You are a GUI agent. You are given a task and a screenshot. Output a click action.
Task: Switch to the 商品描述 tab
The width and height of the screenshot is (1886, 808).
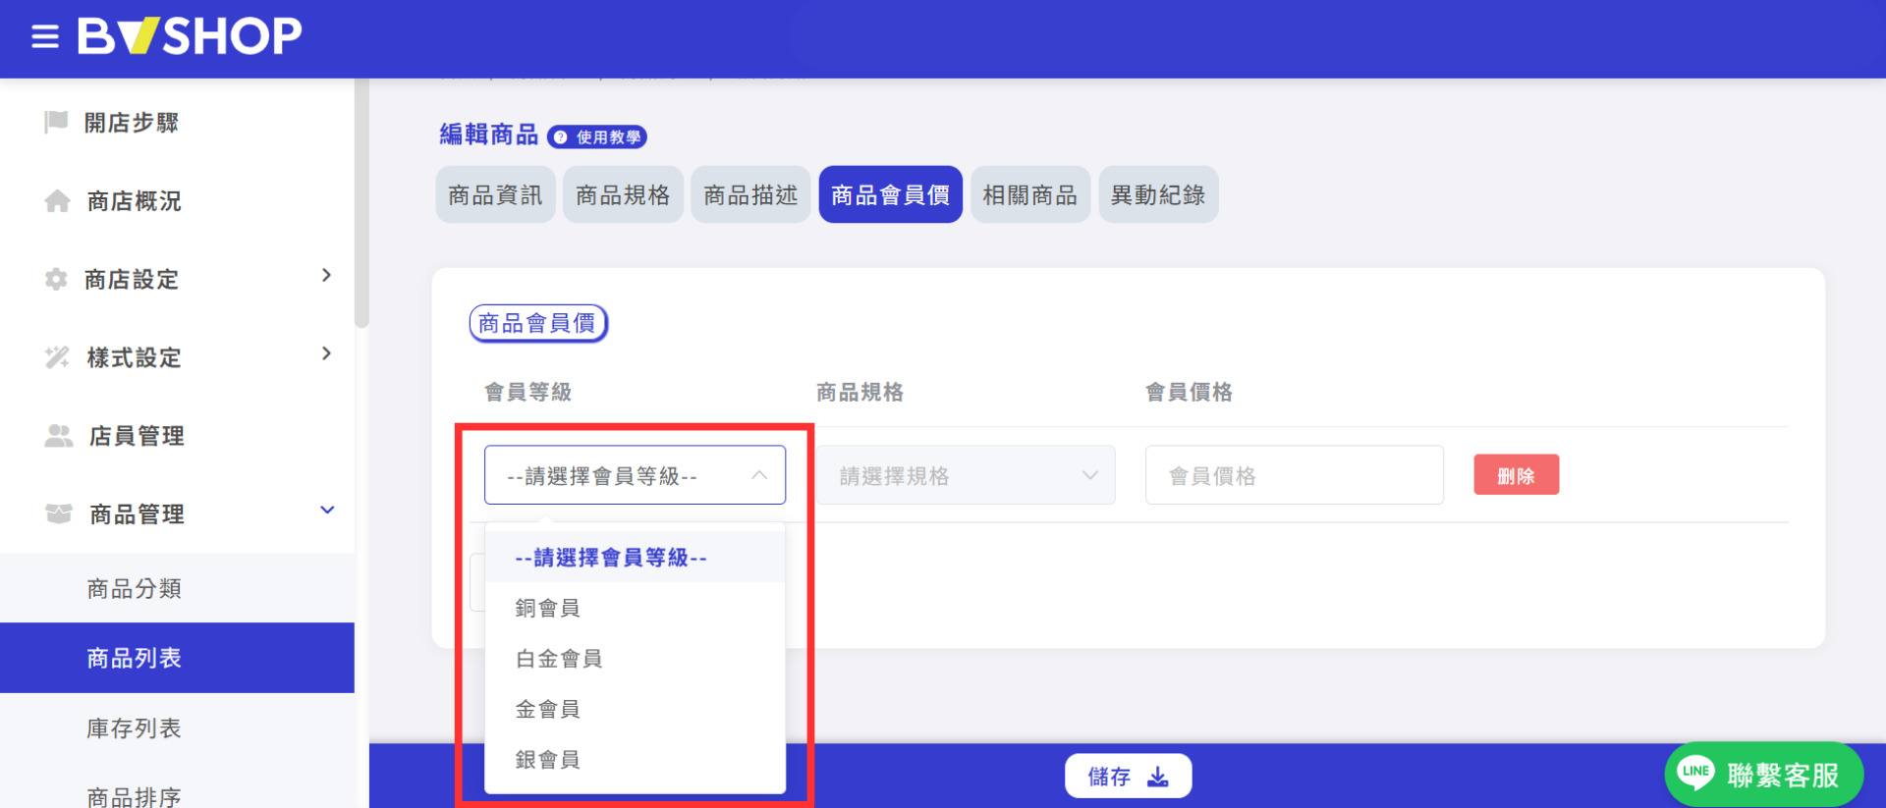click(x=750, y=194)
